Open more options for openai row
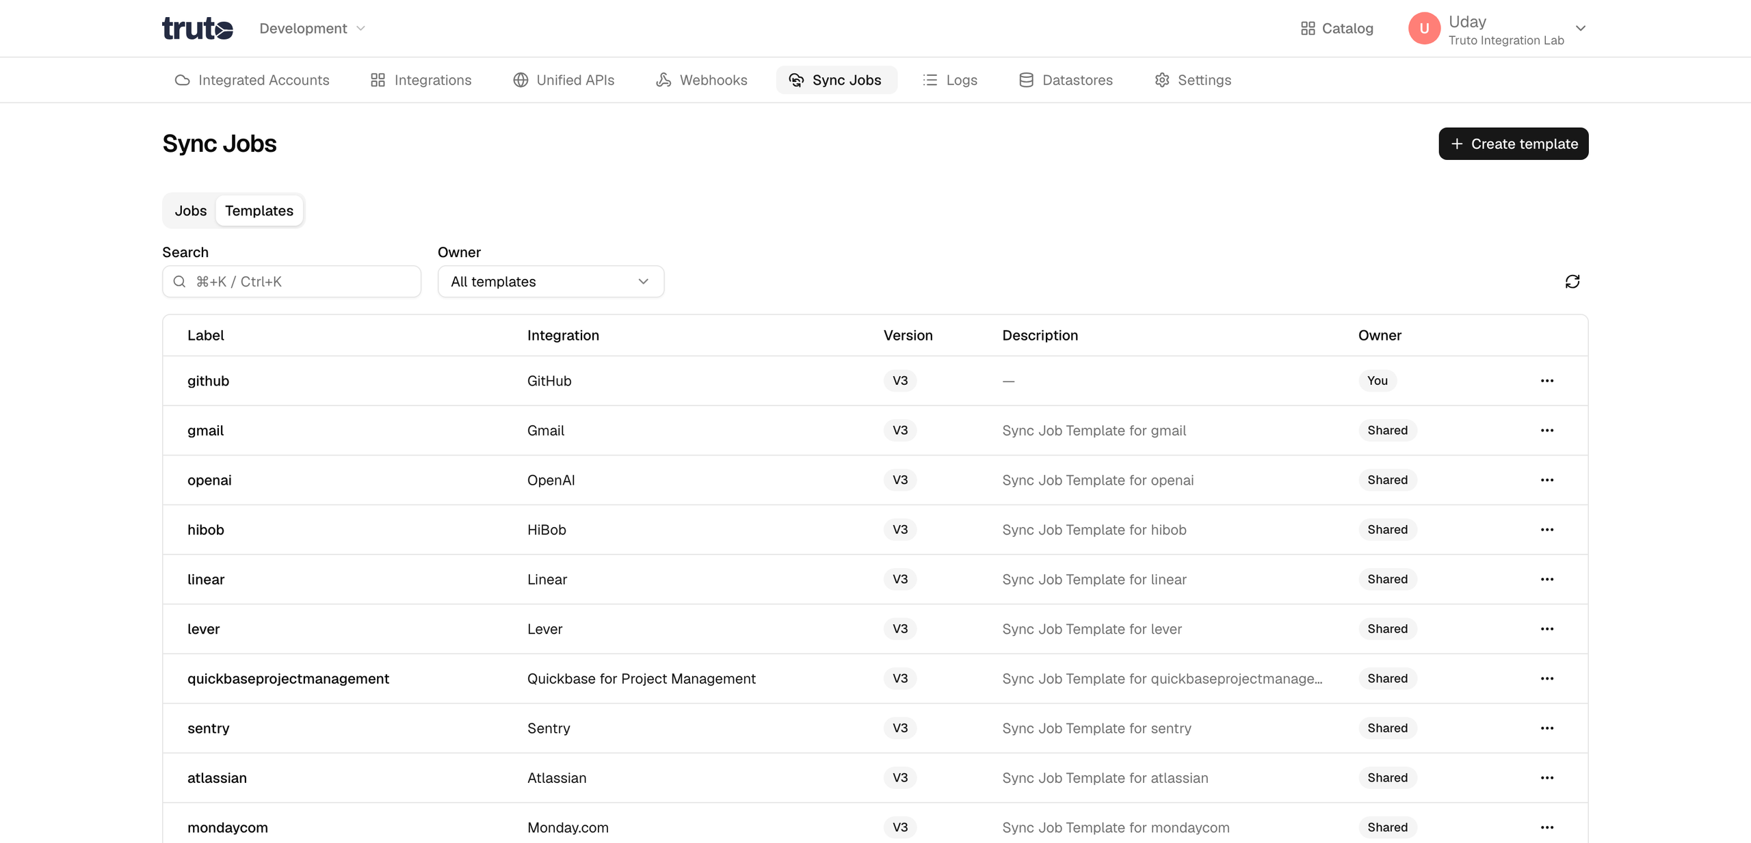Image resolution: width=1751 pixels, height=843 pixels. pos(1547,480)
